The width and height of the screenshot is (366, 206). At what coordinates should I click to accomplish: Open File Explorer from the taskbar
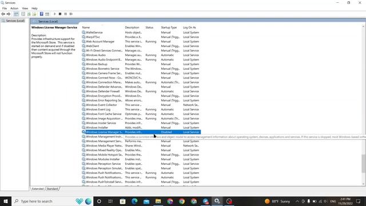(x=158, y=201)
